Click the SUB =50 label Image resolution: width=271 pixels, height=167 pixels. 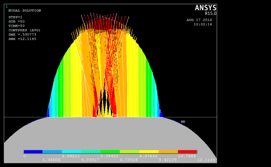coord(17,22)
